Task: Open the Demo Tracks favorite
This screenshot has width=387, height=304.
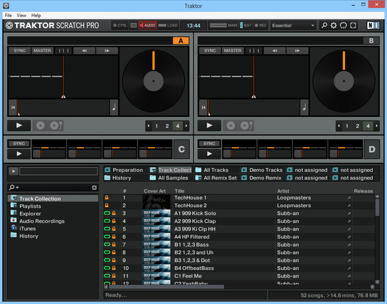Action: point(262,170)
